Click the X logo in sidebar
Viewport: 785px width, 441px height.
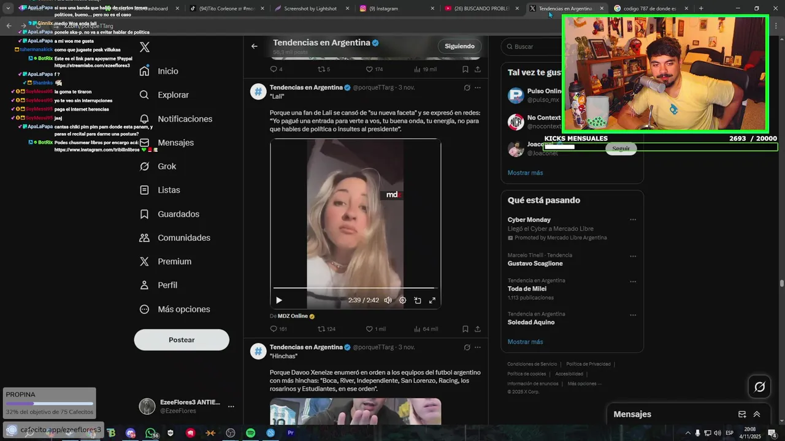point(145,47)
